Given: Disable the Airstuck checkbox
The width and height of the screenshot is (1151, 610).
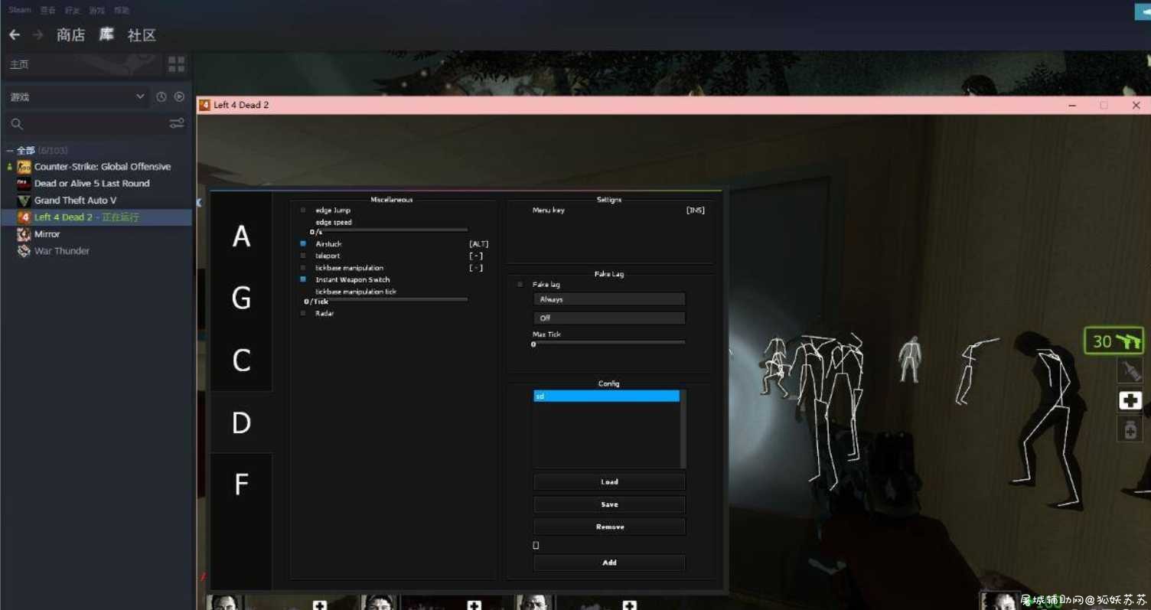Looking at the screenshot, I should click(x=303, y=243).
